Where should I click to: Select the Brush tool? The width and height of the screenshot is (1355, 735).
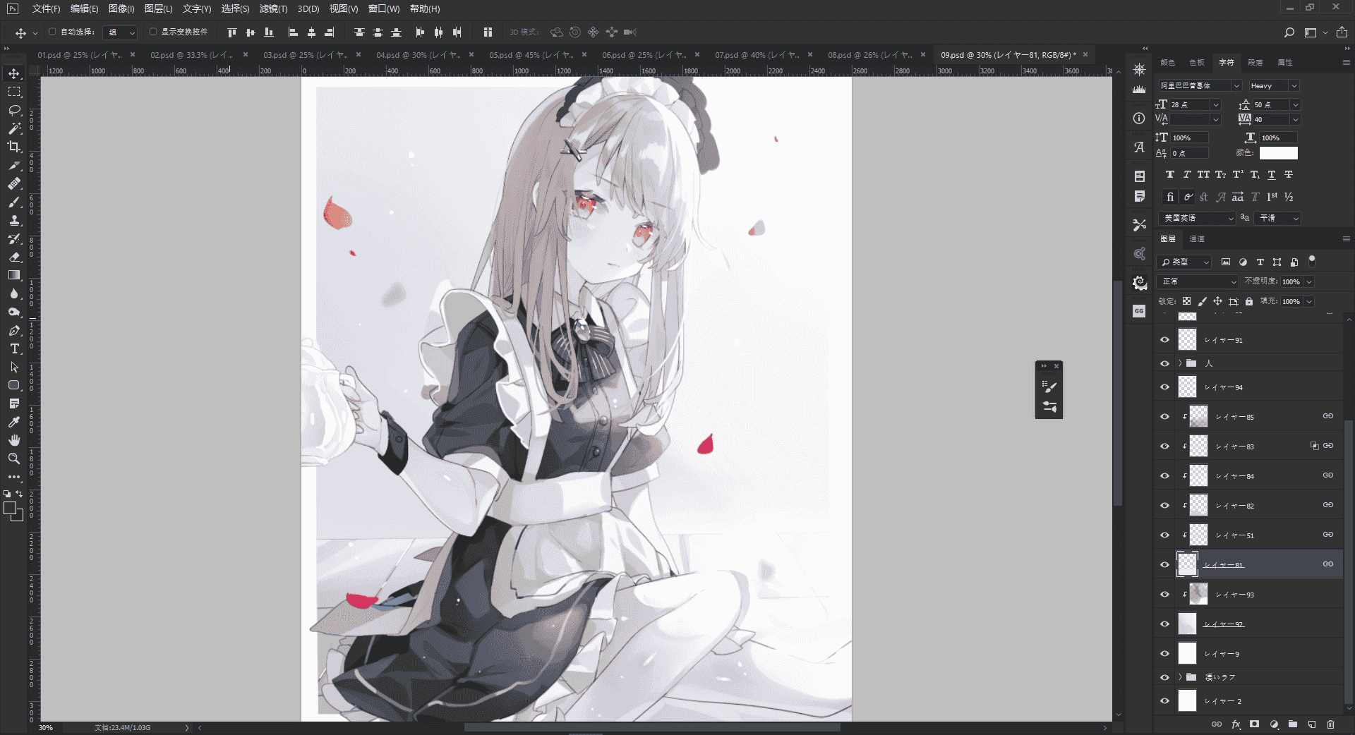14,202
